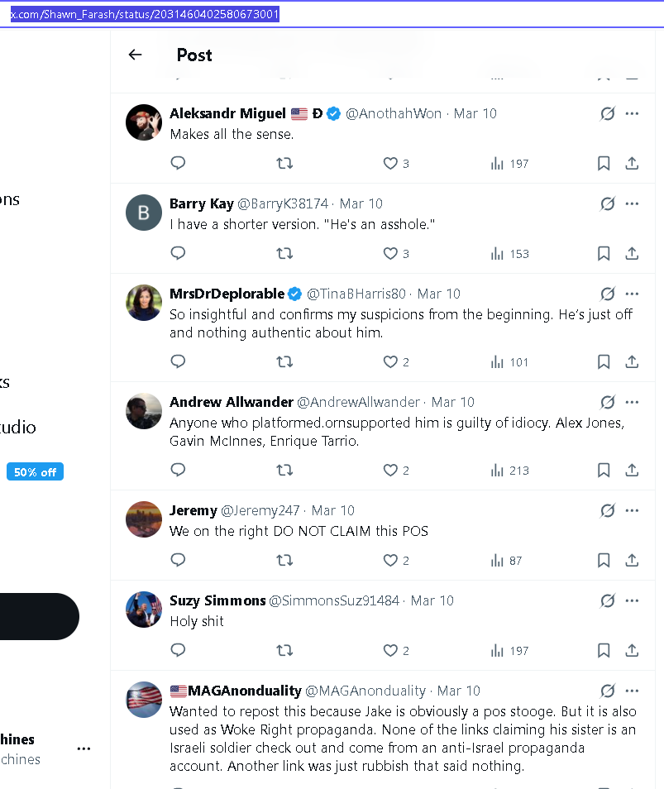Open more options for Aleksandr Miguel's post
This screenshot has width=664, height=789.
(x=632, y=113)
